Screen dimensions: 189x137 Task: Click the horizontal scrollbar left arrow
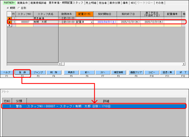60,64
